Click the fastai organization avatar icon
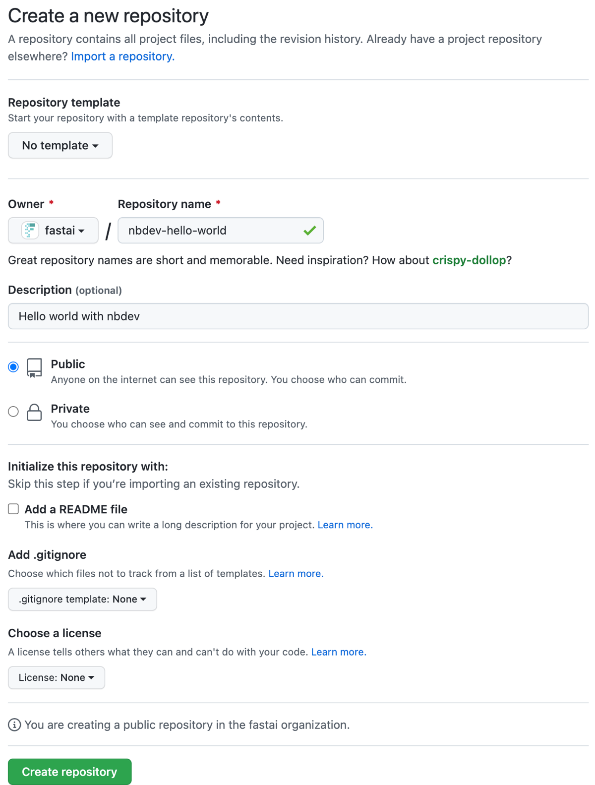Image resolution: width=595 pixels, height=785 pixels. click(x=30, y=231)
